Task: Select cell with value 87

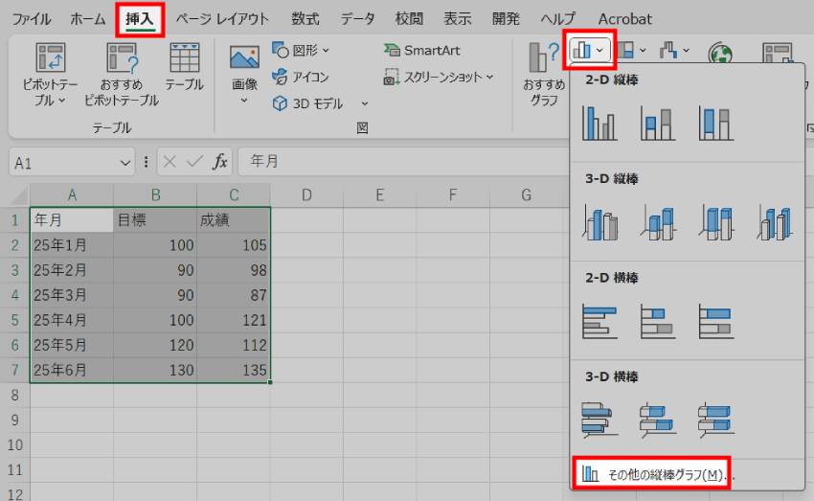Action: tap(234, 295)
